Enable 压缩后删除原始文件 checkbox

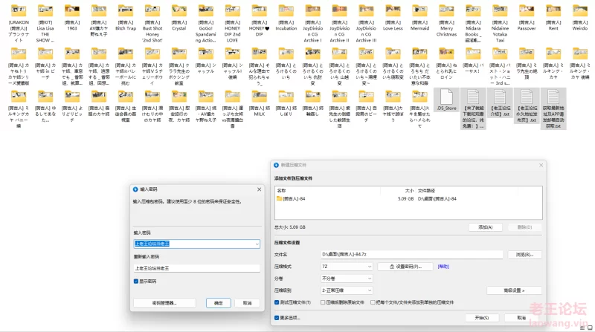323,302
